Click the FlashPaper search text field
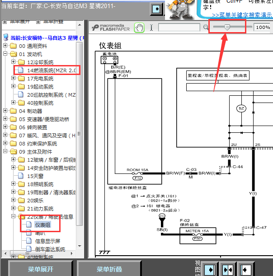Image resolution: width=273 pixels, height=276 pixels. point(179,27)
